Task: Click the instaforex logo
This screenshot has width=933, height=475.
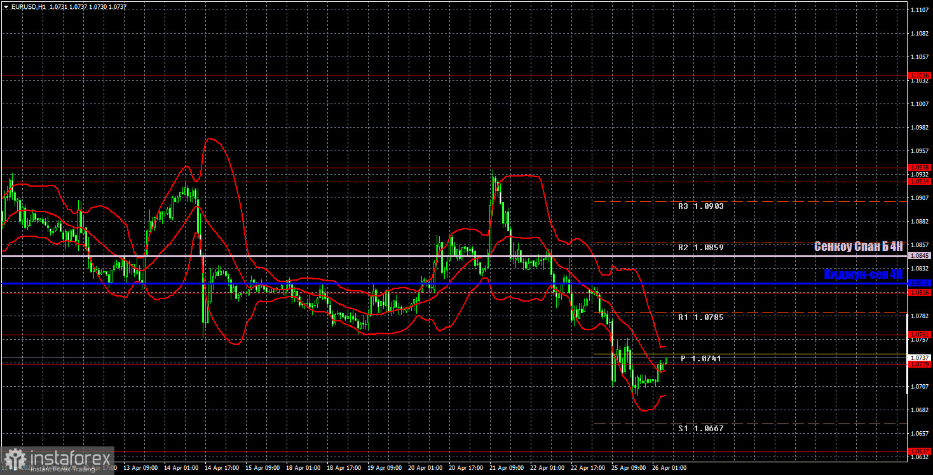Action: 57,460
